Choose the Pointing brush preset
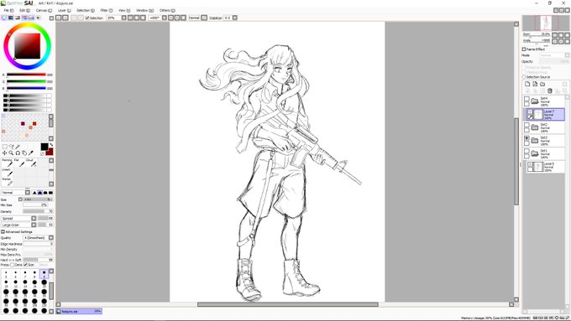The height and width of the screenshot is (321, 571). click(8, 163)
